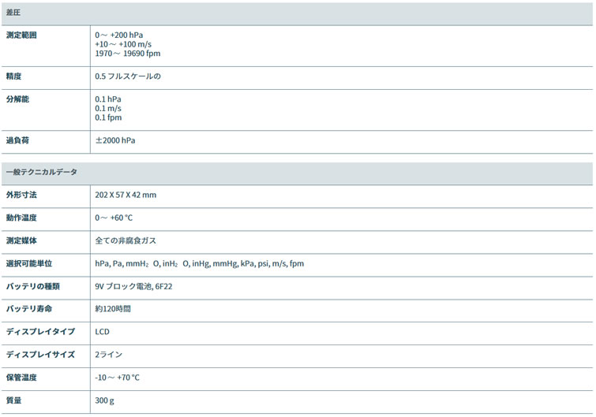Click the バッテリの種類 row label
Viewport: 596px width, 417px height.
32,286
